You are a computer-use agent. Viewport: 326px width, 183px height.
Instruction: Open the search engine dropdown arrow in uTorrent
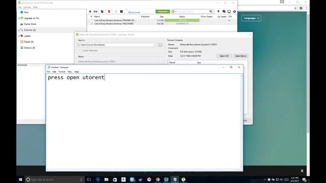pos(176,12)
